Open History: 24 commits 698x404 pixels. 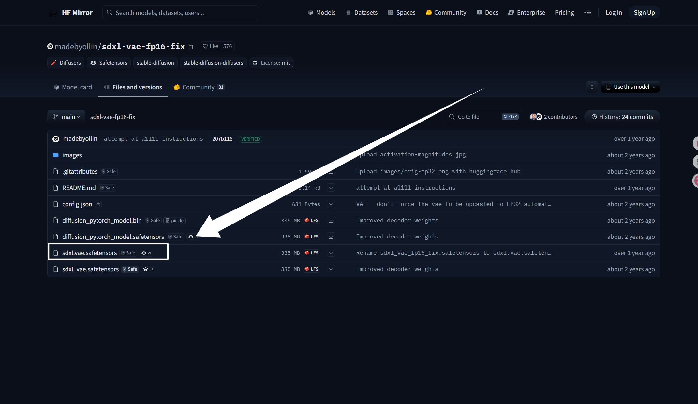622,117
